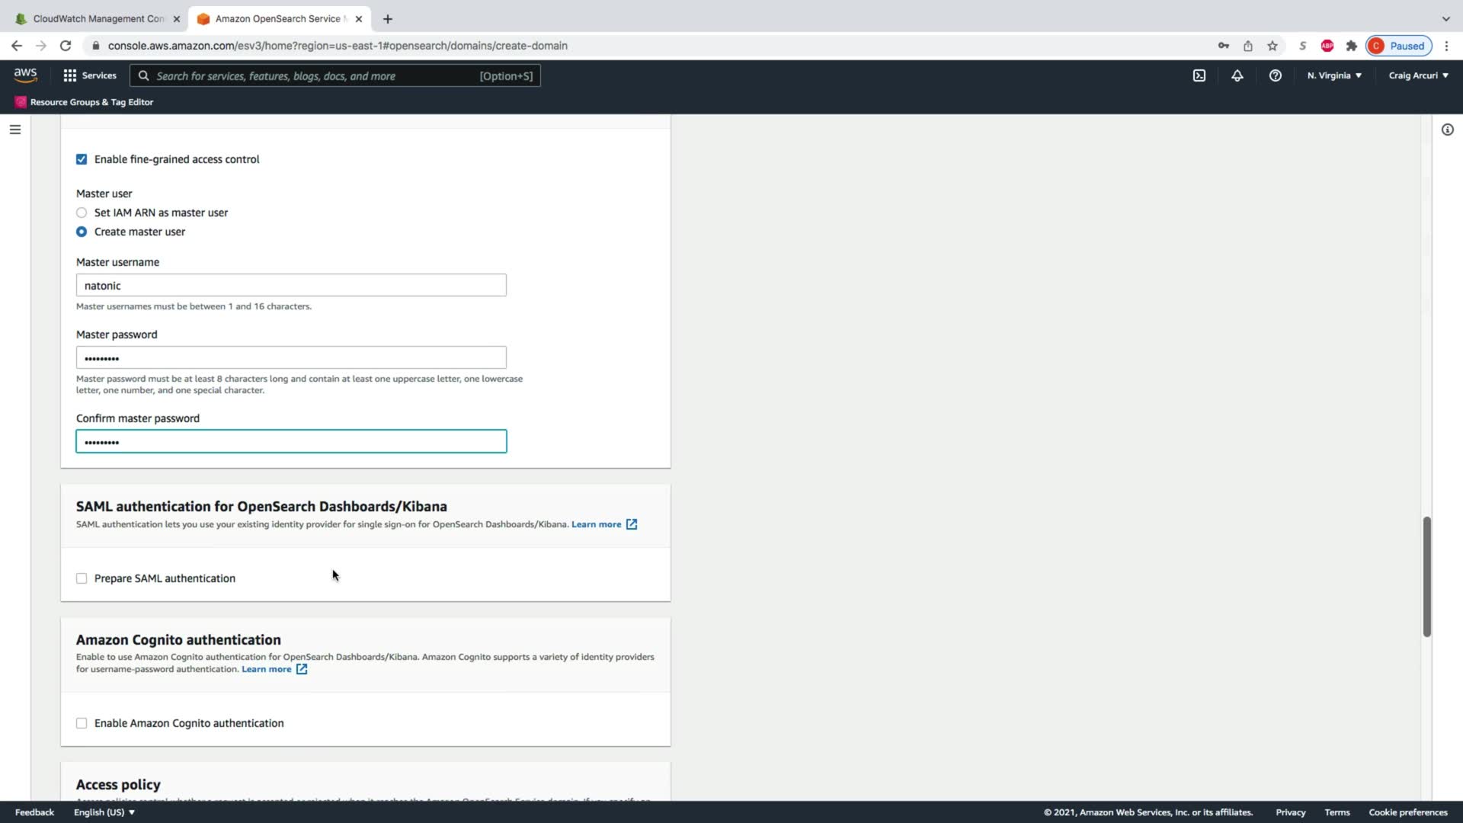
Task: Bookmark page with star icon
Action: tap(1272, 46)
